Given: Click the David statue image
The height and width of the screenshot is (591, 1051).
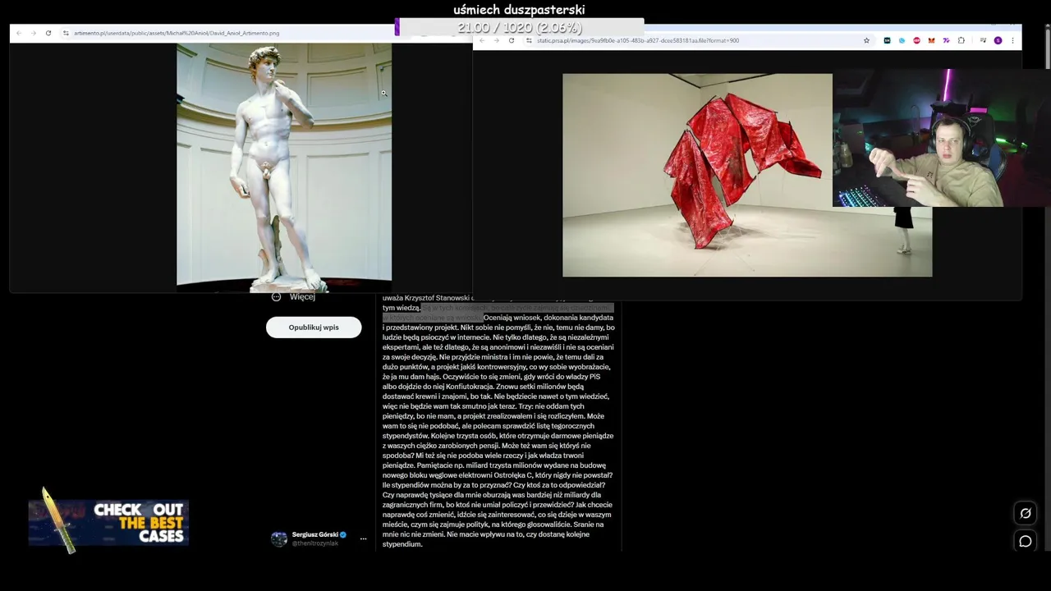Looking at the screenshot, I should click(284, 167).
